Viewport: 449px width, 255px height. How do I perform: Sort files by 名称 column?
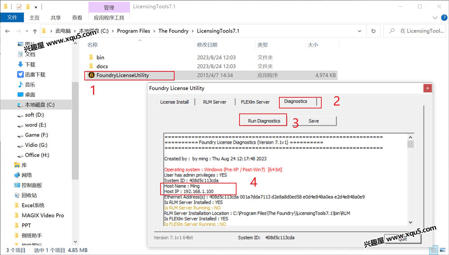pyautogui.click(x=92, y=45)
